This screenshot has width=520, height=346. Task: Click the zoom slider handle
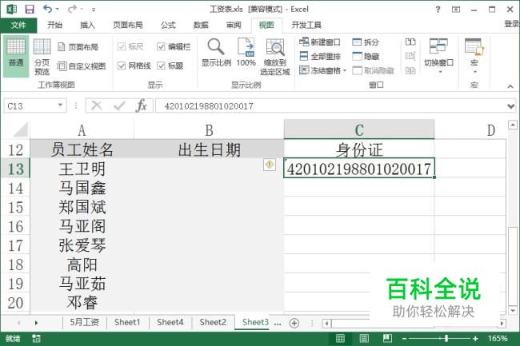[446, 338]
